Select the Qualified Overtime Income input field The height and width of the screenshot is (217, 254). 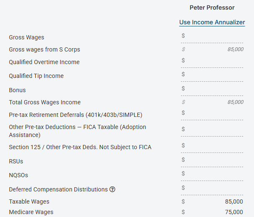pos(212,62)
